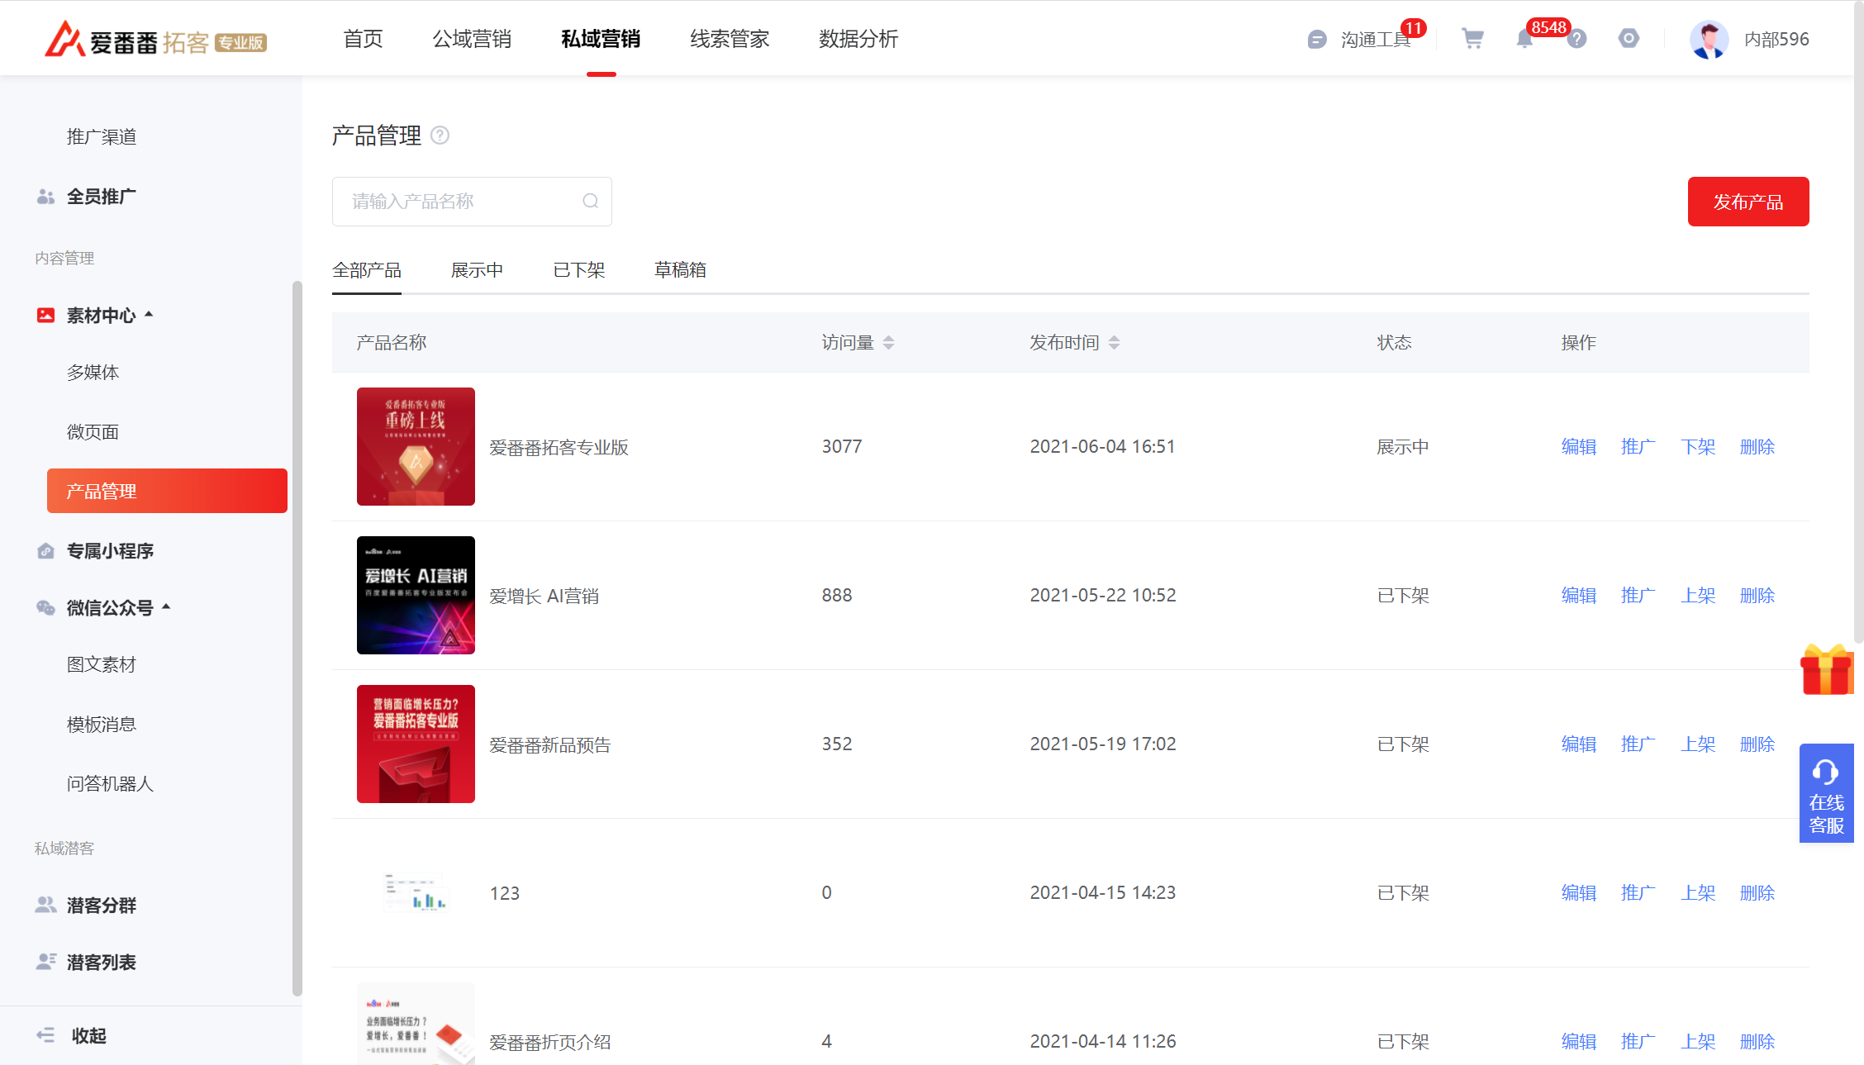
Task: Open 模板消息 in the sidebar
Action: [x=101, y=725]
